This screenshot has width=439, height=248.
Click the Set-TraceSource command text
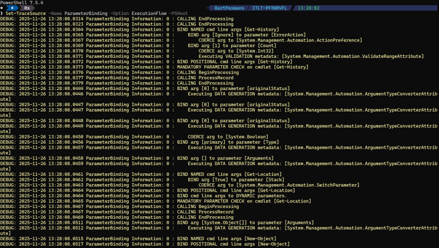coord(25,14)
